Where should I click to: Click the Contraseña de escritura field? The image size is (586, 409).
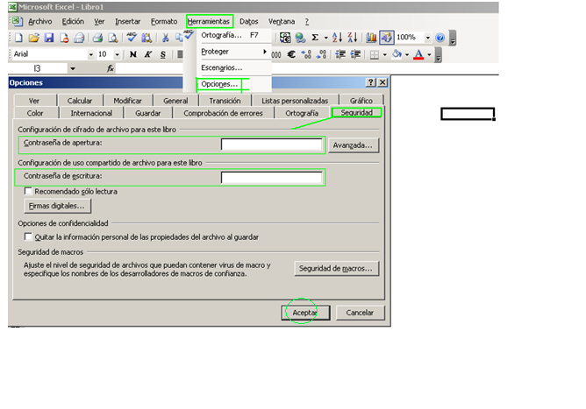[x=272, y=177]
